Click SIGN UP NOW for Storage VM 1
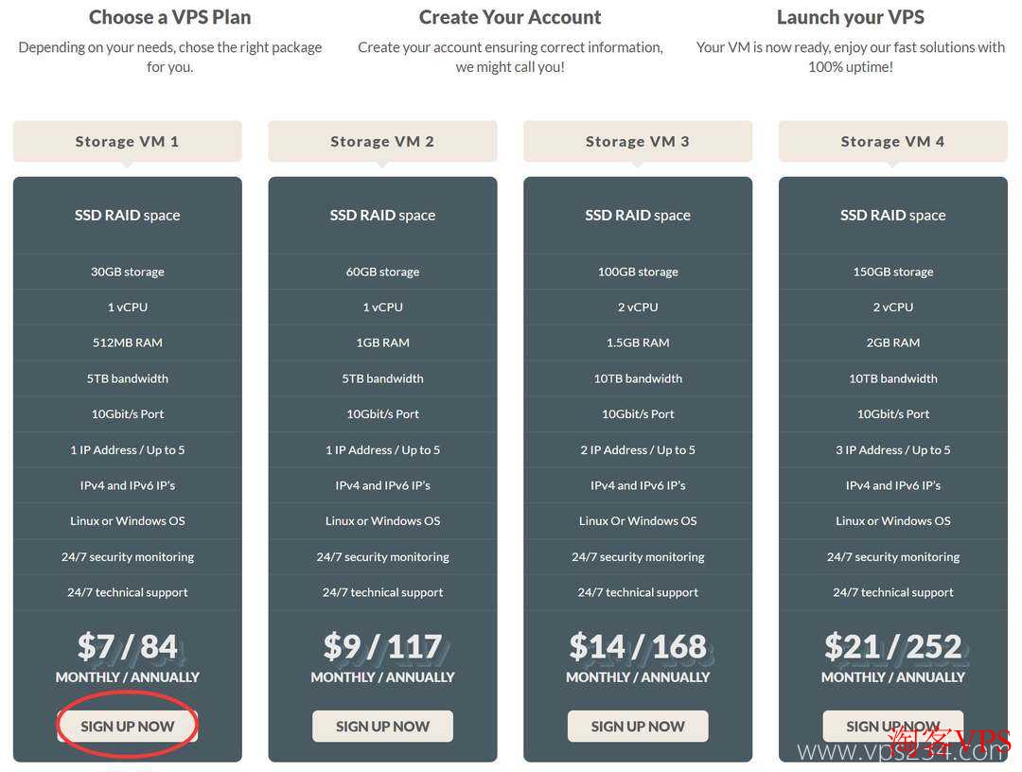Image resolution: width=1022 pixels, height=772 pixels. [x=127, y=726]
